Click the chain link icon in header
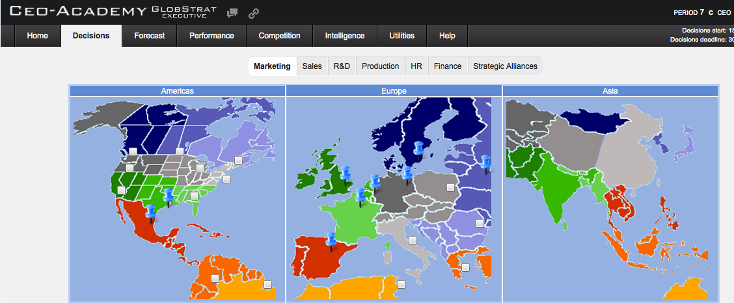The width and height of the screenshot is (734, 303). (x=254, y=12)
